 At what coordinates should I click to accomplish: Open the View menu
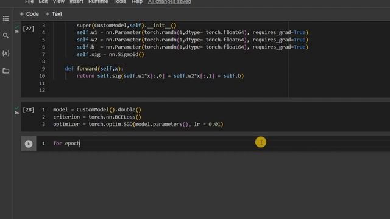click(58, 2)
